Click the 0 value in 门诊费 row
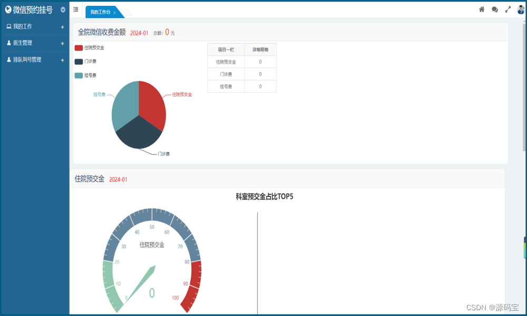This screenshot has width=527, height=316. coord(260,74)
